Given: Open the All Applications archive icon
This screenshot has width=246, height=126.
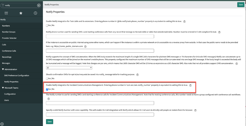Looking at the screenshot, I should (x=6, y=13).
